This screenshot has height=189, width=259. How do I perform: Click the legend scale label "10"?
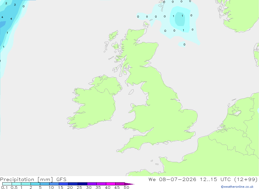[x=51, y=187]
